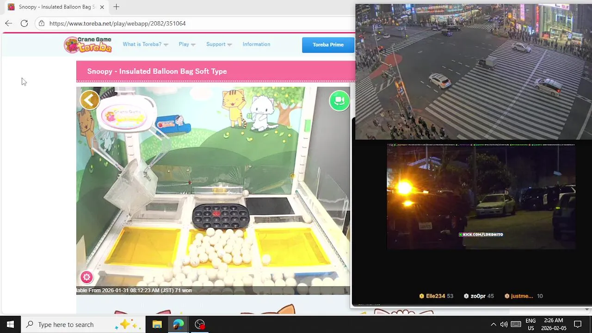Open File Explorer from taskbar

pyautogui.click(x=157, y=324)
